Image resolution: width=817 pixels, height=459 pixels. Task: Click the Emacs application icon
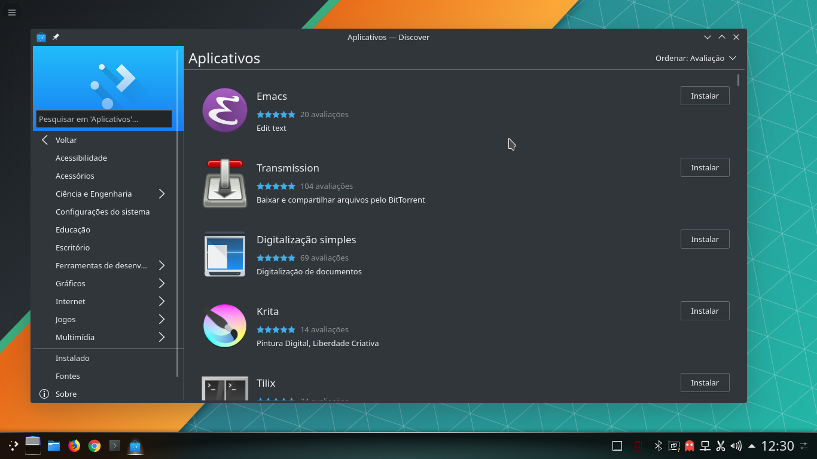click(224, 111)
